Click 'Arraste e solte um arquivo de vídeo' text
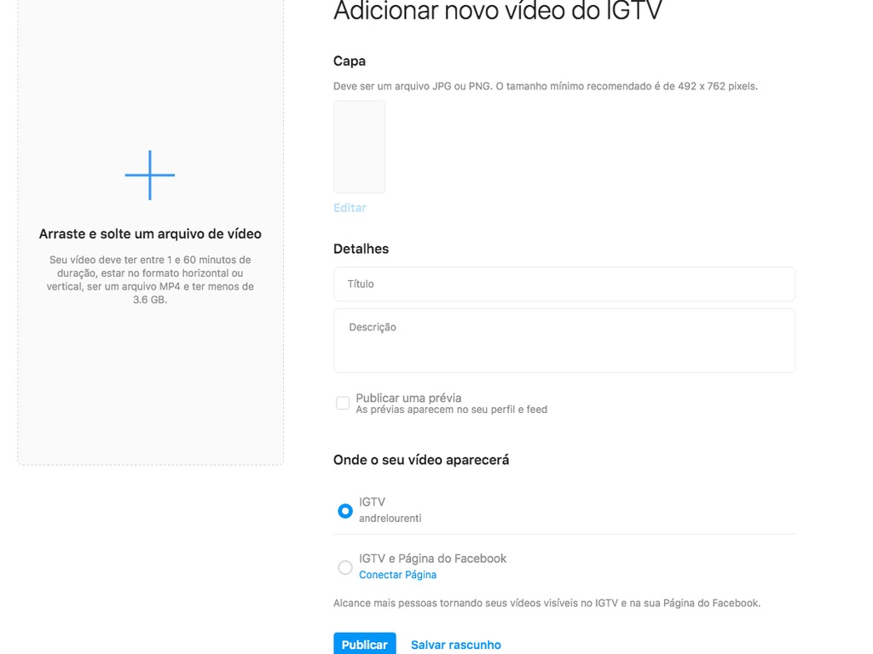This screenshot has width=873, height=654. tap(150, 233)
